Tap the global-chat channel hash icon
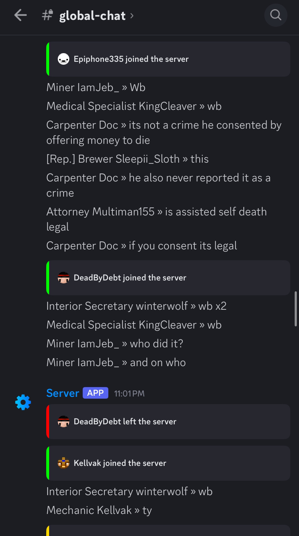The image size is (299, 536). click(x=47, y=16)
